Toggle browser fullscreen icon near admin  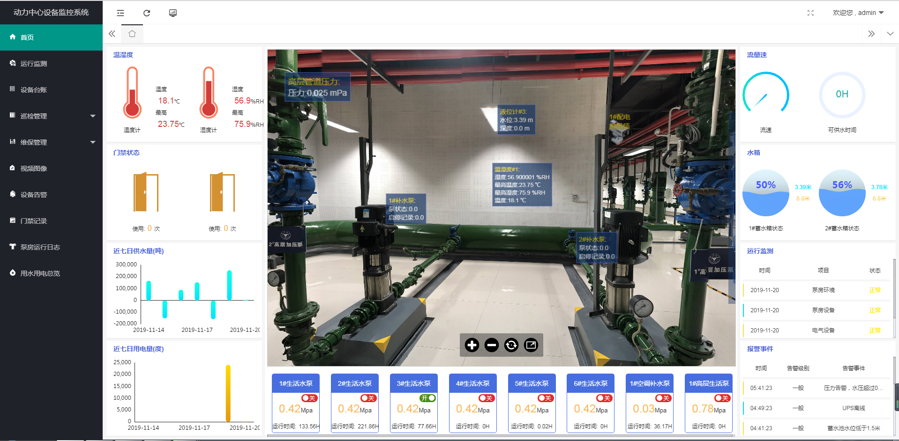(x=810, y=13)
